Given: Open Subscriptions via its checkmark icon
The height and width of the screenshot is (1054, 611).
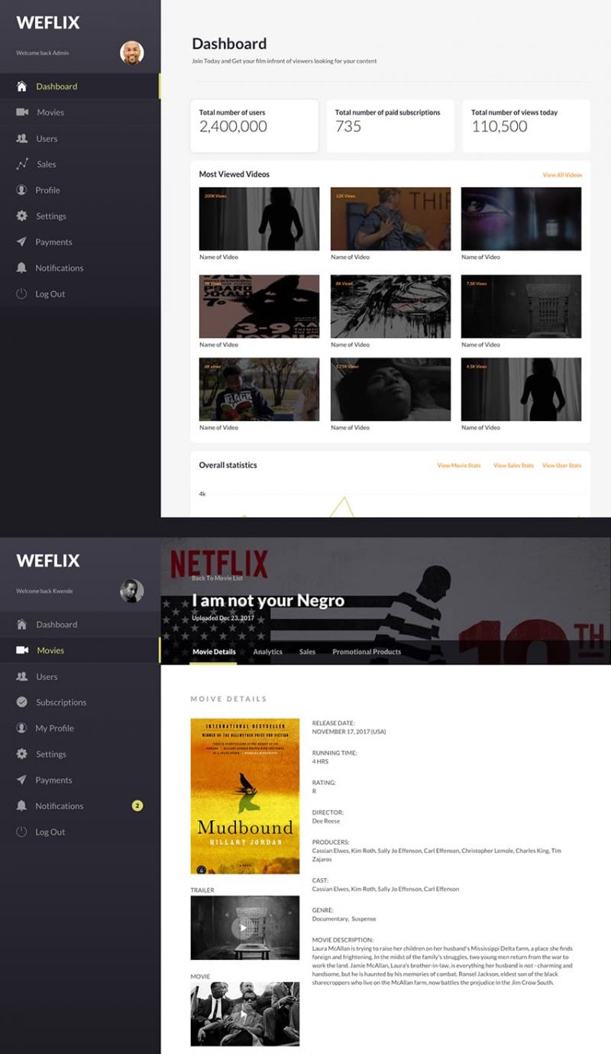Looking at the screenshot, I should (22, 702).
